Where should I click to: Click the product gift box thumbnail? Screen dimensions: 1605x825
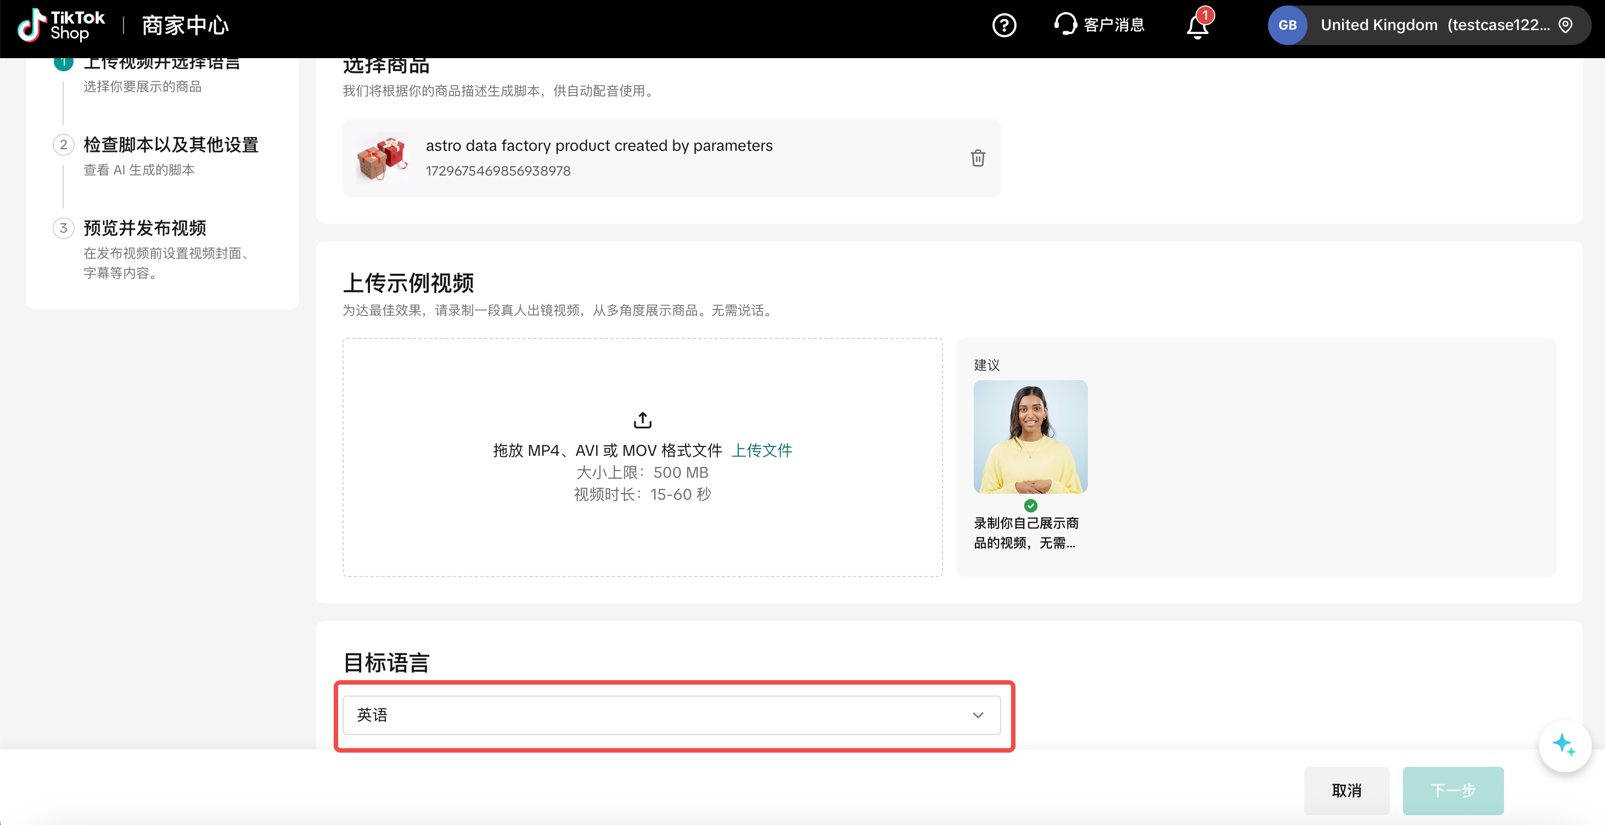[382, 158]
